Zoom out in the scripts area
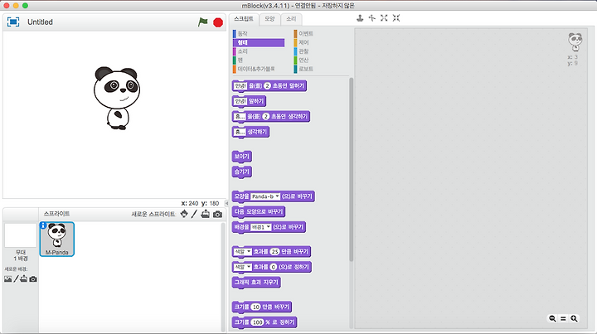This screenshot has height=334, width=597. tap(552, 319)
